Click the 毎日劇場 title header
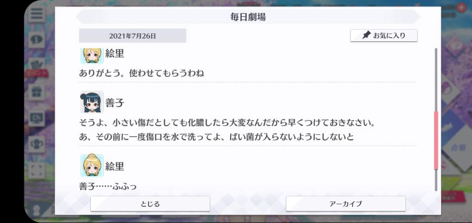The height and width of the screenshot is (223, 472). [248, 17]
